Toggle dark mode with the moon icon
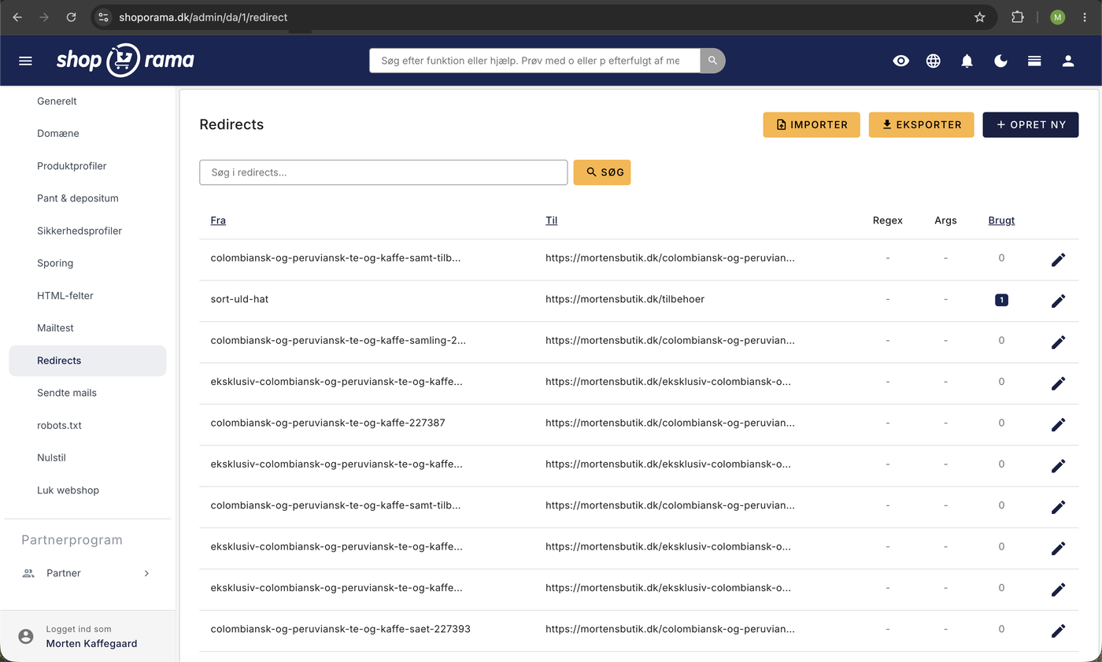Image resolution: width=1102 pixels, height=662 pixels. pos(1001,61)
